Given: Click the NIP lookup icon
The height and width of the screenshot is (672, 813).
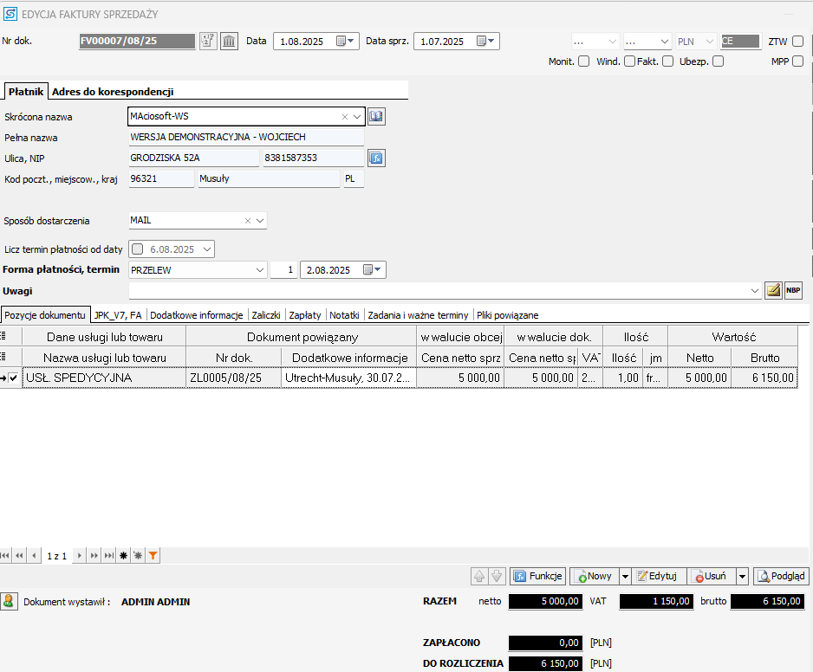Looking at the screenshot, I should pos(375,158).
